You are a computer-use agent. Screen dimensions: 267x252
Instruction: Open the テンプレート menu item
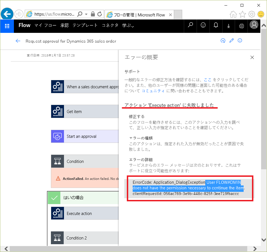pyautogui.click(x=85, y=25)
